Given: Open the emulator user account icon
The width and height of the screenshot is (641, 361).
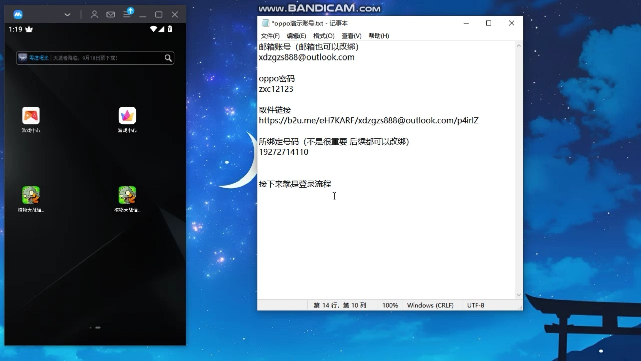Looking at the screenshot, I should 94,14.
